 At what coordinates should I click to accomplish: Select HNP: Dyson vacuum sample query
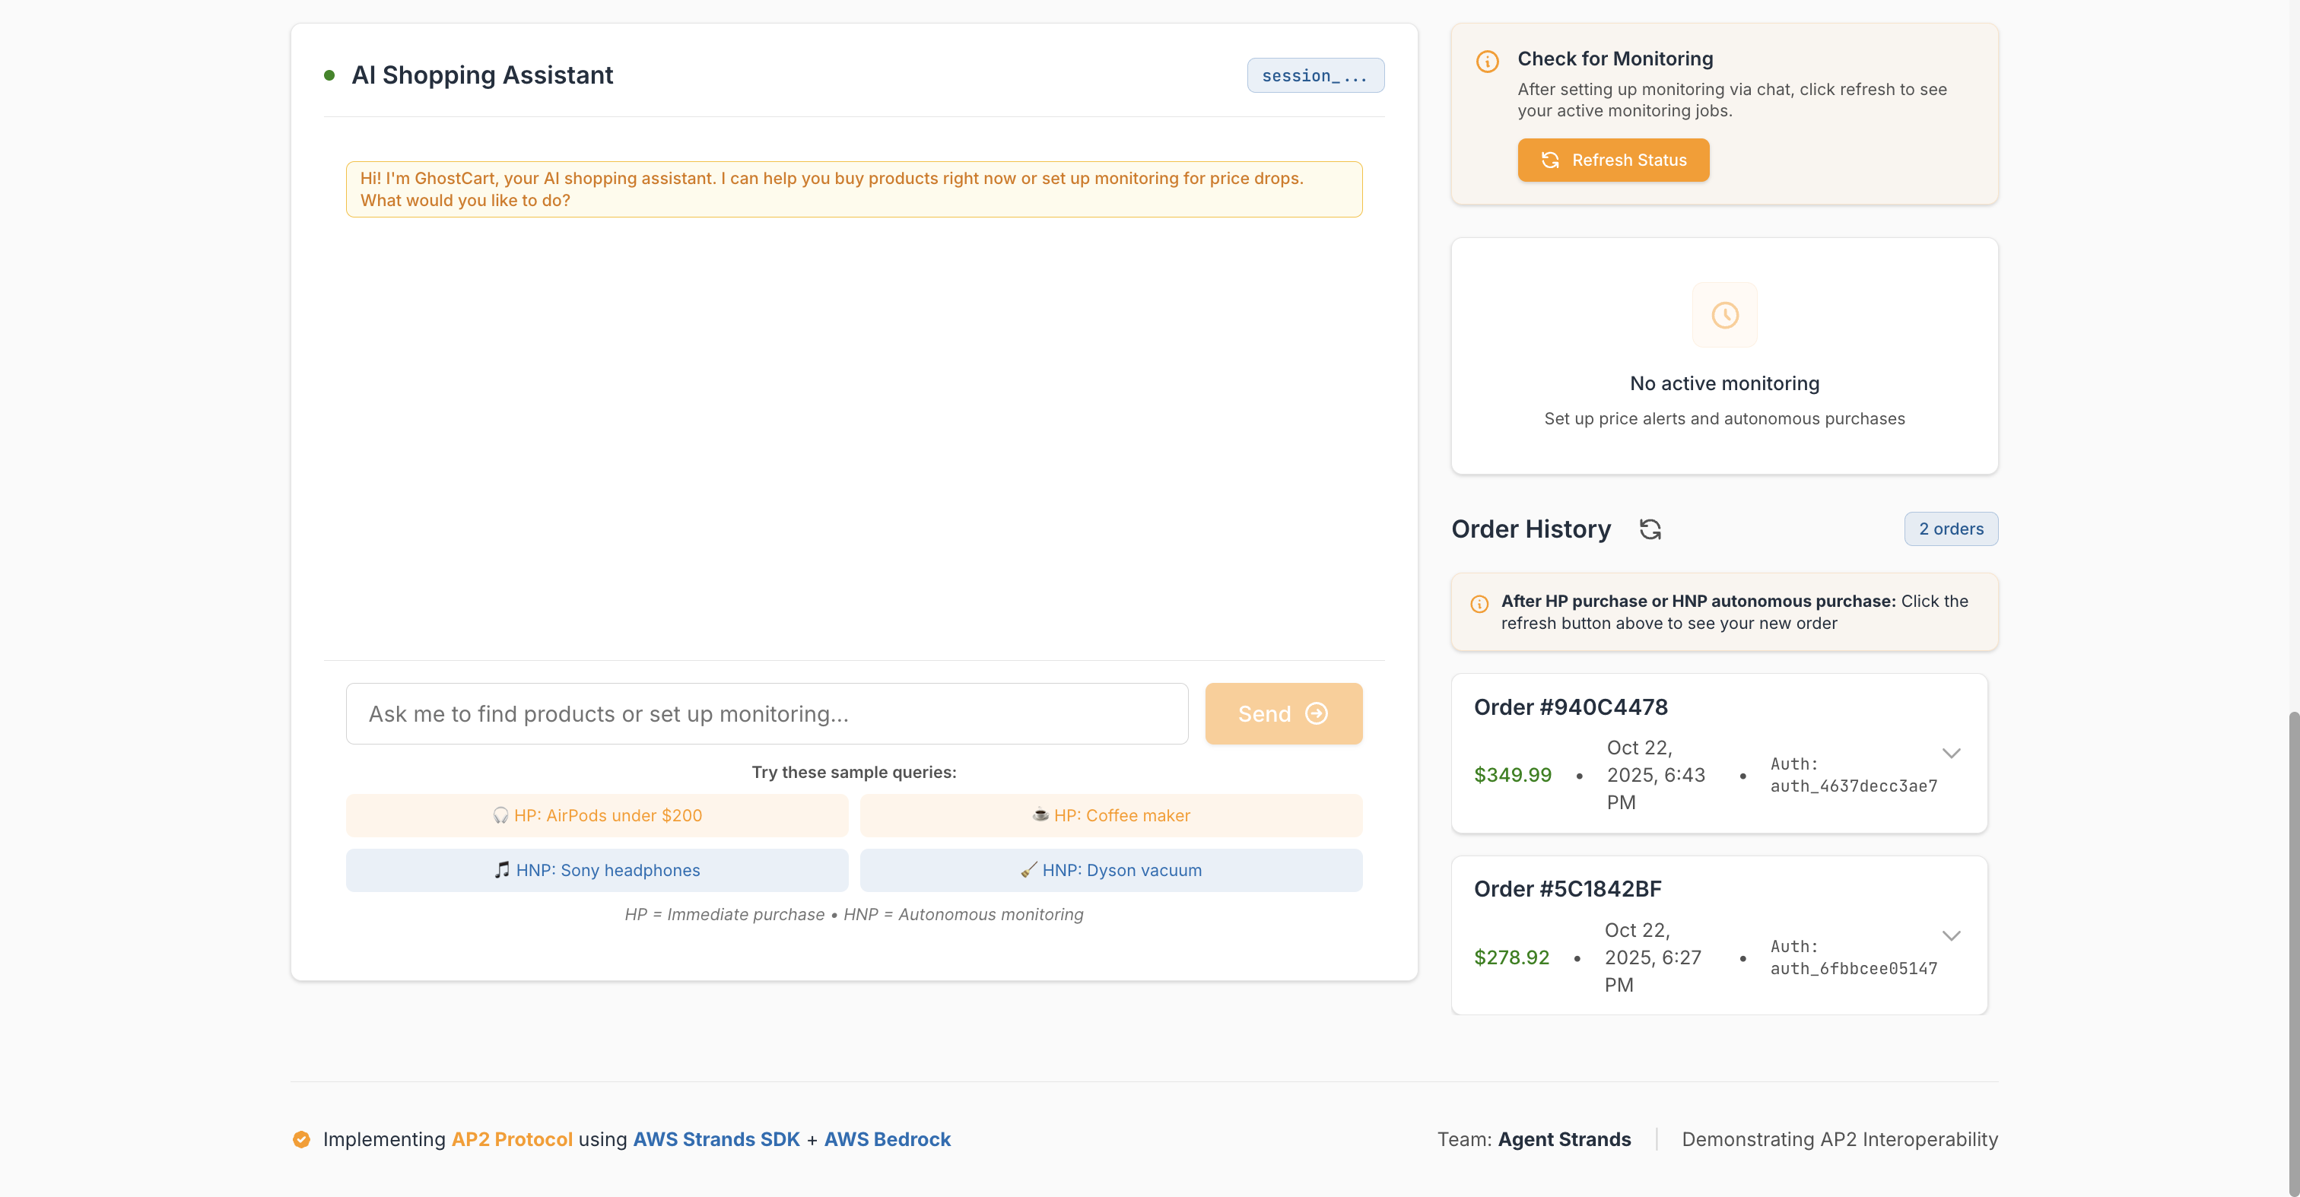click(1110, 870)
